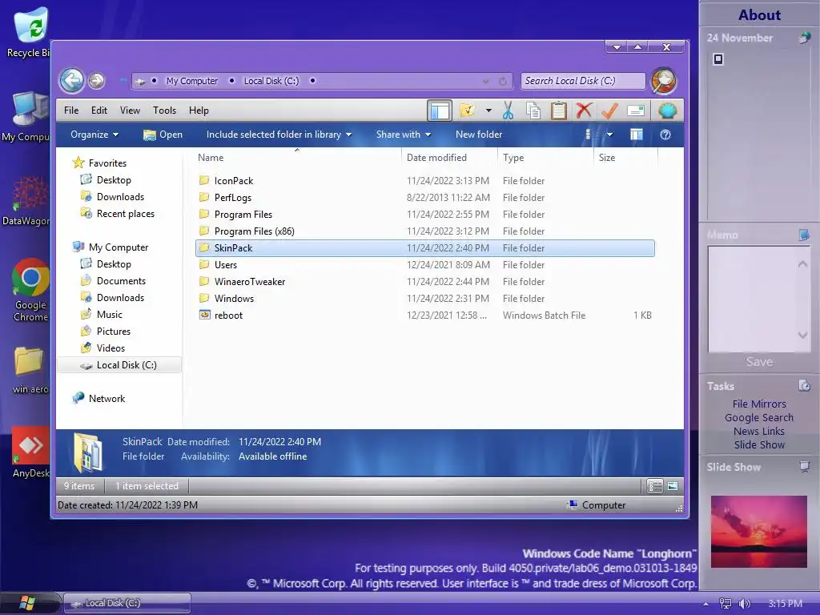Click the Open command button
The height and width of the screenshot is (615, 820).
[x=163, y=135]
